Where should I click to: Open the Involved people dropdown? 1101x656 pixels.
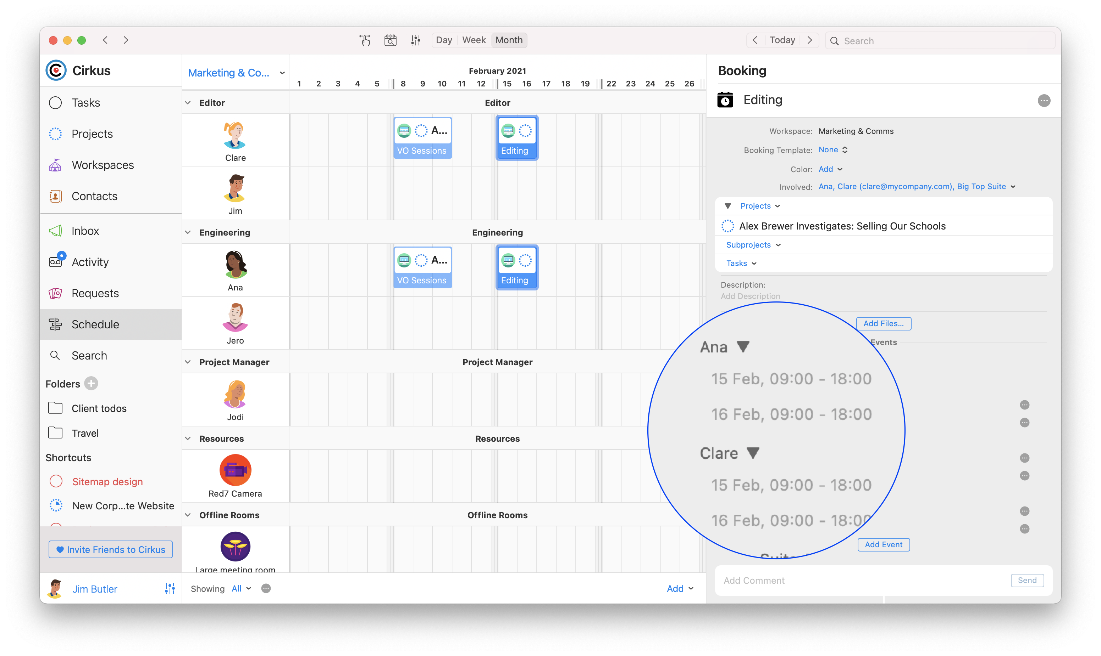coord(917,187)
